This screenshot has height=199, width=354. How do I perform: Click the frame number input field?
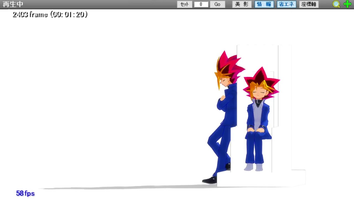click(201, 4)
